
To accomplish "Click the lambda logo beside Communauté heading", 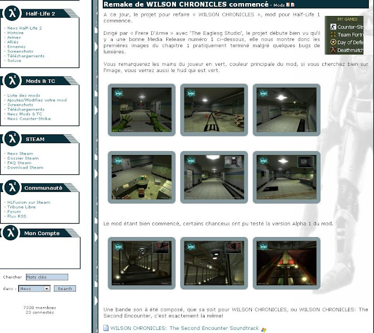I will pyautogui.click(x=12, y=187).
